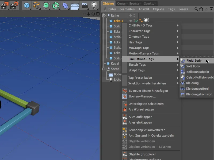Click Zu neuer Ebene hinzufügen
Image resolution: width=214 pixels, height=160 pixels.
151,91
